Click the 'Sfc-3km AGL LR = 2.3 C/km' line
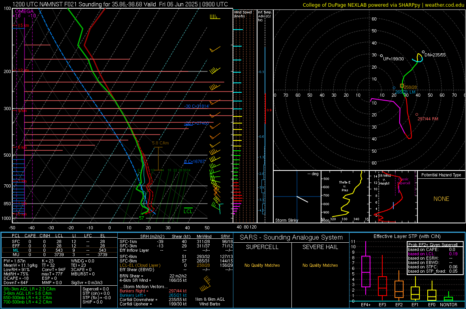 (30, 289)
